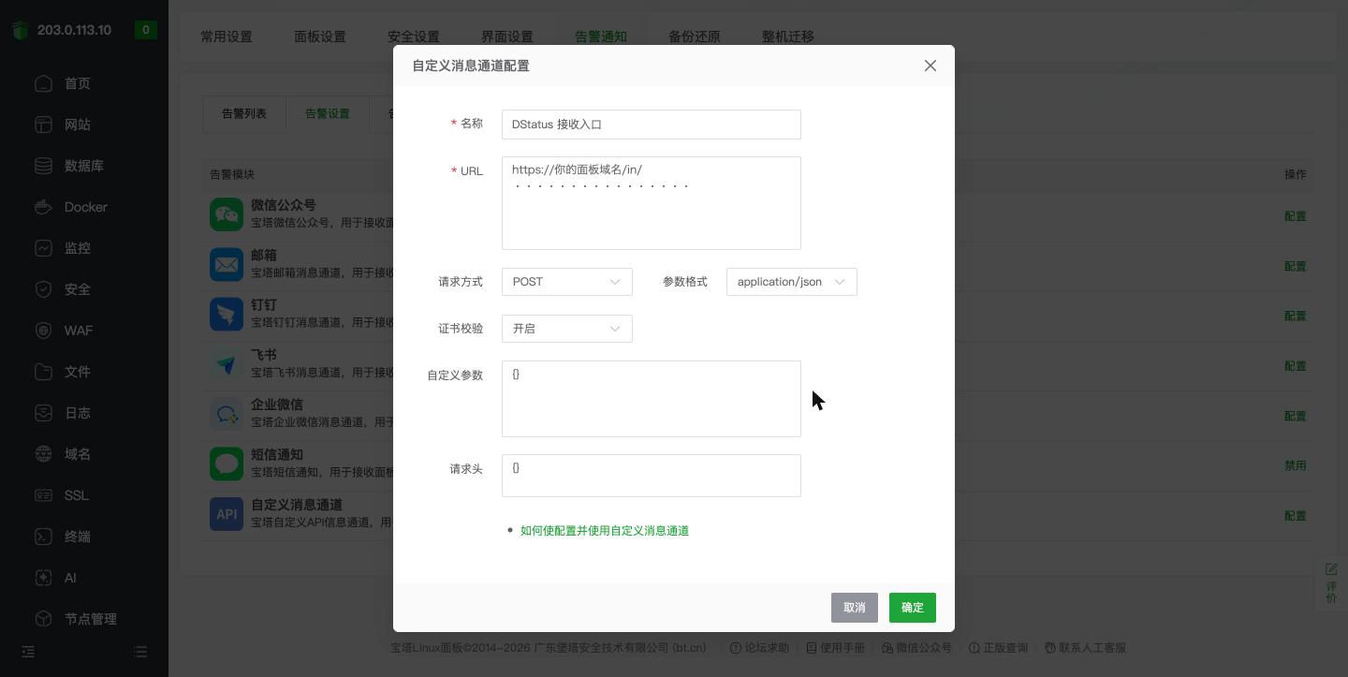Click 配置 link in 自定义消息通道 row

click(1295, 516)
